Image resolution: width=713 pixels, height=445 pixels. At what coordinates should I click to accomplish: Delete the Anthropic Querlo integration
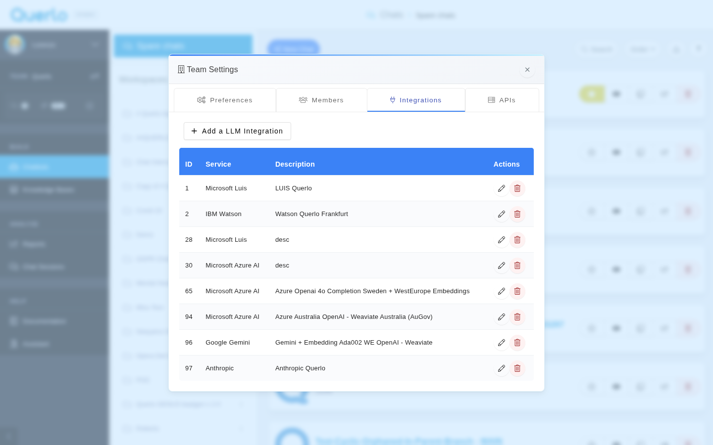click(517, 368)
